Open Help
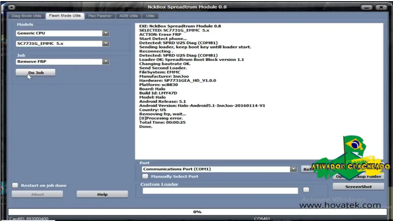 tap(102, 194)
